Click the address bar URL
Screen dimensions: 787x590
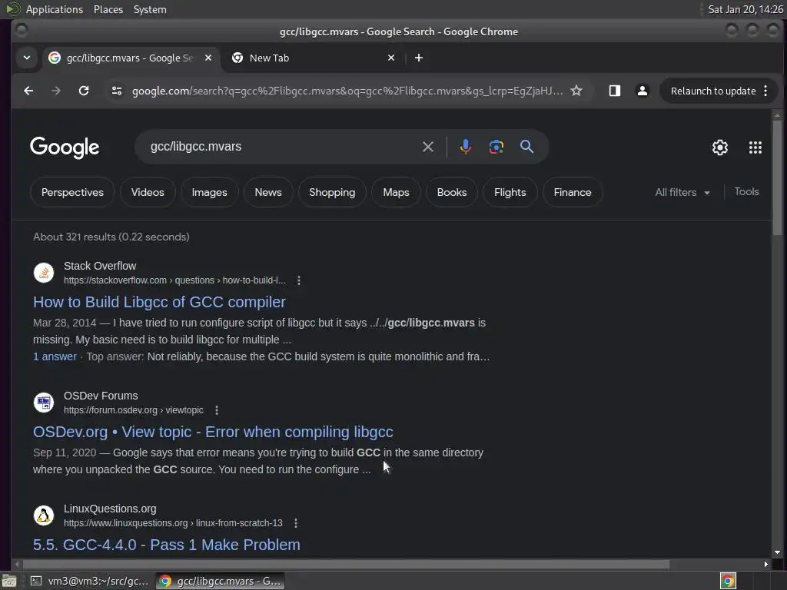coord(347,91)
